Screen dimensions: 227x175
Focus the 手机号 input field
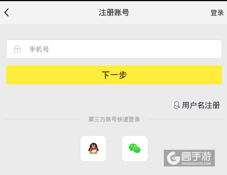point(114,49)
